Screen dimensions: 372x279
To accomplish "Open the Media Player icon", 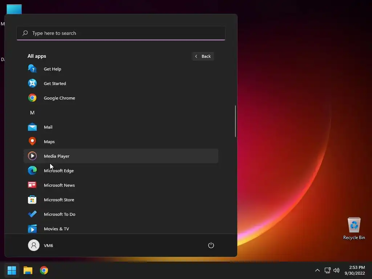I will point(32,156).
